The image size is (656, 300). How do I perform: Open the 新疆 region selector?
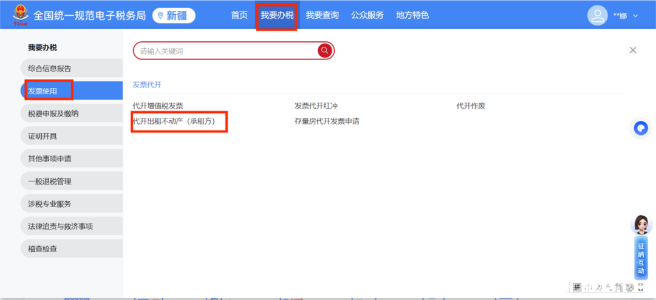(x=174, y=16)
